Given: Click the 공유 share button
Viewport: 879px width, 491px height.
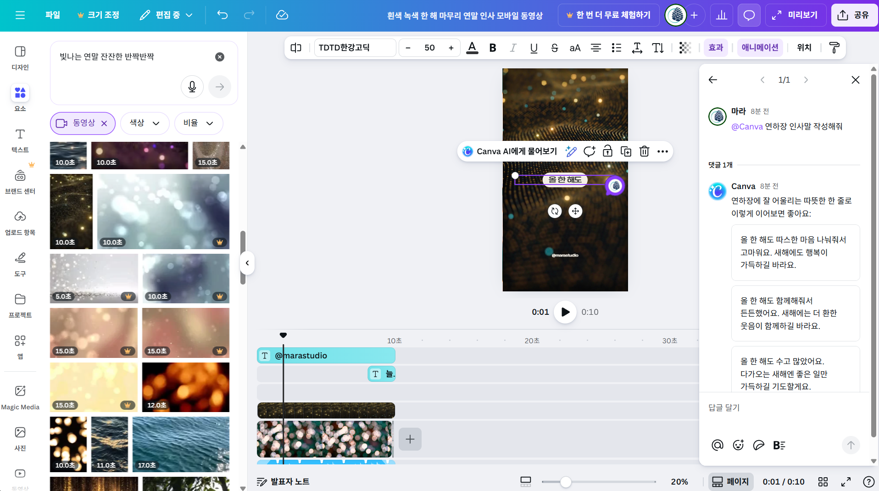Looking at the screenshot, I should pos(854,15).
